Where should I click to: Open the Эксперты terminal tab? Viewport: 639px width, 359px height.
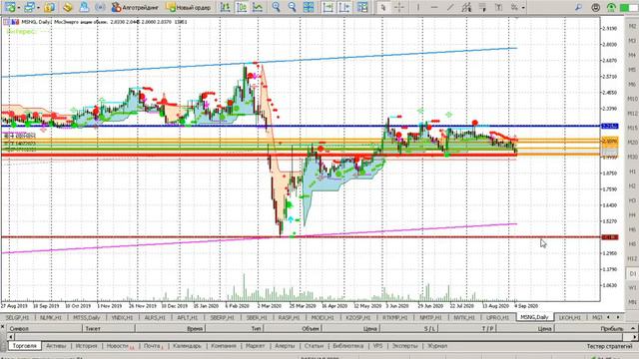[404, 346]
